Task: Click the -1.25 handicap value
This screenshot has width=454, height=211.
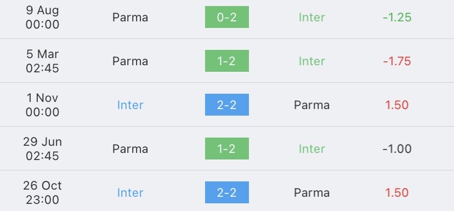Action: coord(397,18)
